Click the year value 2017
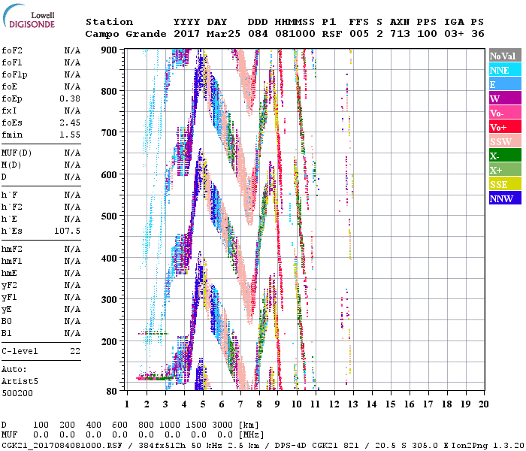 pyautogui.click(x=187, y=34)
